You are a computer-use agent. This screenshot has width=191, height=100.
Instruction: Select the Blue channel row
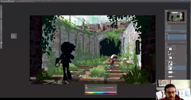(176, 39)
